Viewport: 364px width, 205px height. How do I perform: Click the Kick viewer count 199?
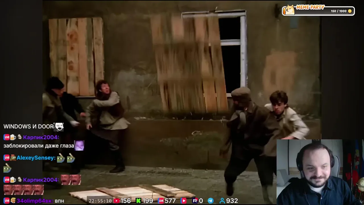(x=148, y=201)
